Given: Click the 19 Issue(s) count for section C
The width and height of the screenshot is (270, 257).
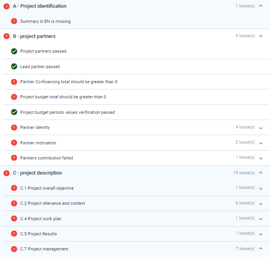Looking at the screenshot, I should point(244,173).
